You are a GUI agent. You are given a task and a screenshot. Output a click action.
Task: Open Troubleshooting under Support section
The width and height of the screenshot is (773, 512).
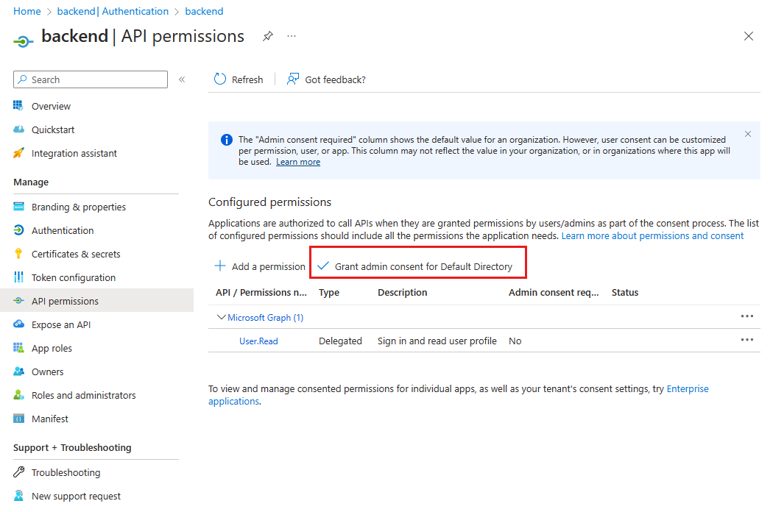pyautogui.click(x=66, y=472)
